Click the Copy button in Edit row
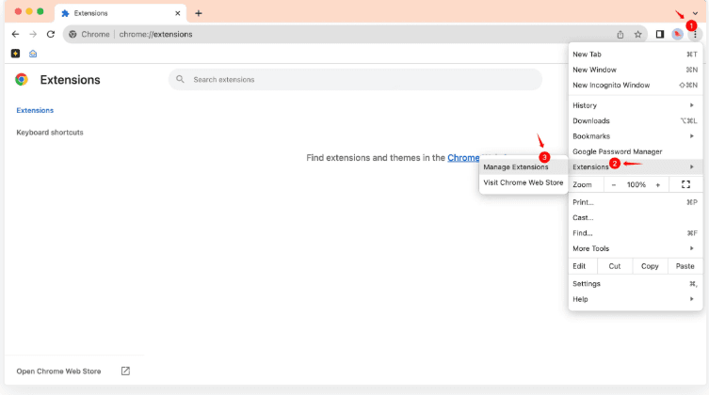Image resolution: width=709 pixels, height=395 pixels. pyautogui.click(x=650, y=266)
